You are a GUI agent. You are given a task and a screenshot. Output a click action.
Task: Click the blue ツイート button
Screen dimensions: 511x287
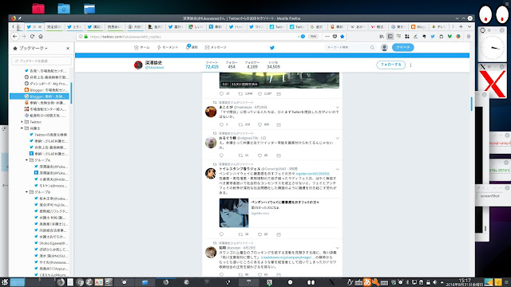(402, 48)
